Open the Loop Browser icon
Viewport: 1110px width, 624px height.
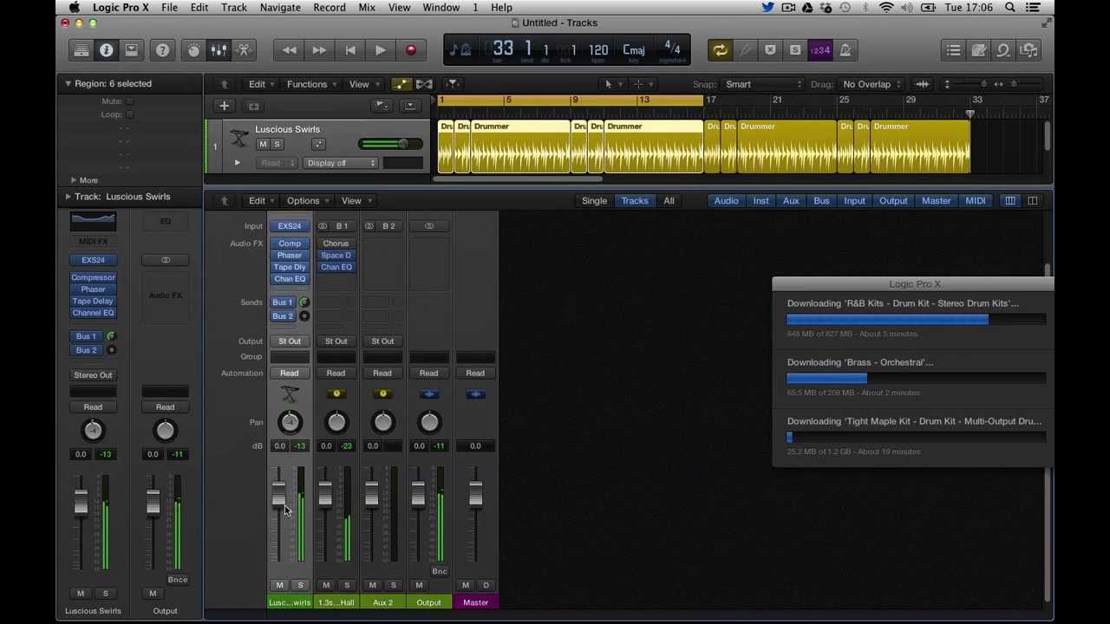[1003, 50]
